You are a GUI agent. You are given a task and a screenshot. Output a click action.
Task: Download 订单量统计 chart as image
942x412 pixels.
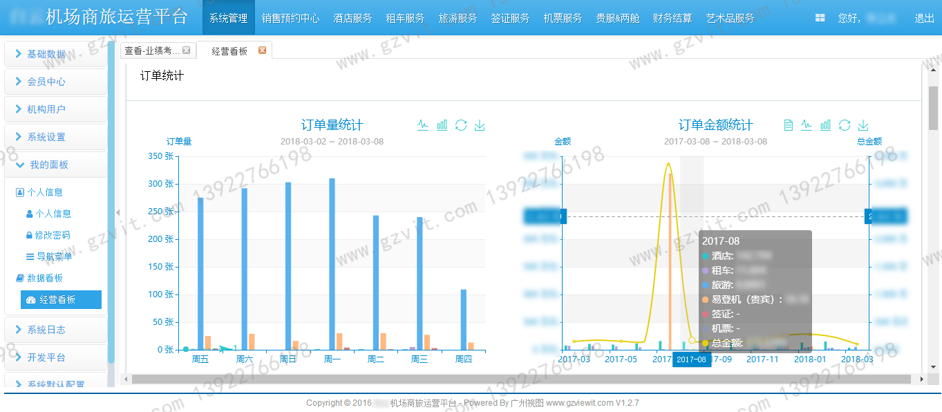[x=480, y=125]
